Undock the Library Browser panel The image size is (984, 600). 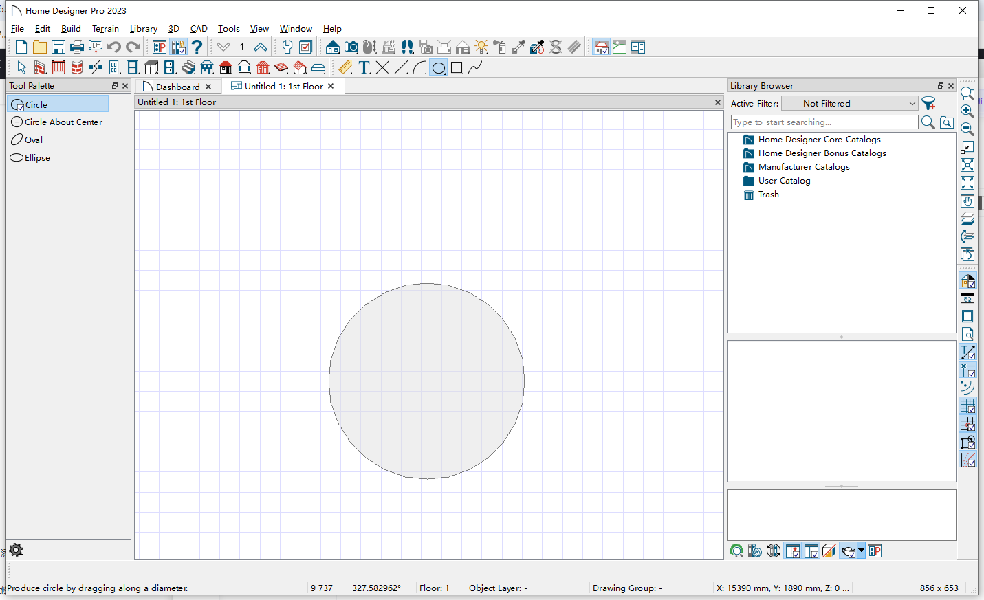click(x=941, y=86)
